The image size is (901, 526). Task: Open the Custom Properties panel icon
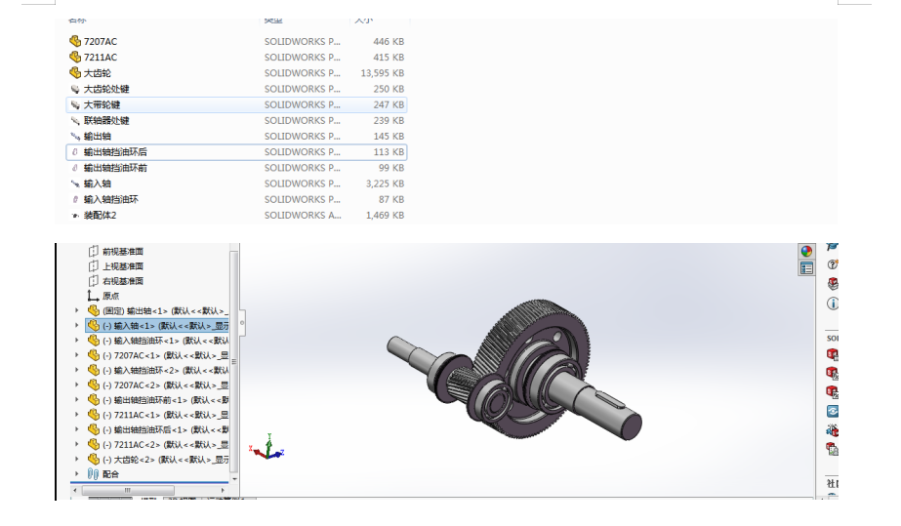[806, 268]
